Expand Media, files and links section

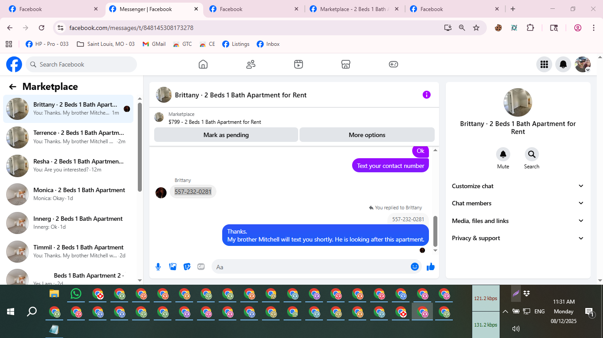[518, 221]
